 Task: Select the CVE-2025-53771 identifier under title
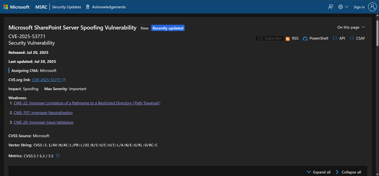tap(27, 36)
